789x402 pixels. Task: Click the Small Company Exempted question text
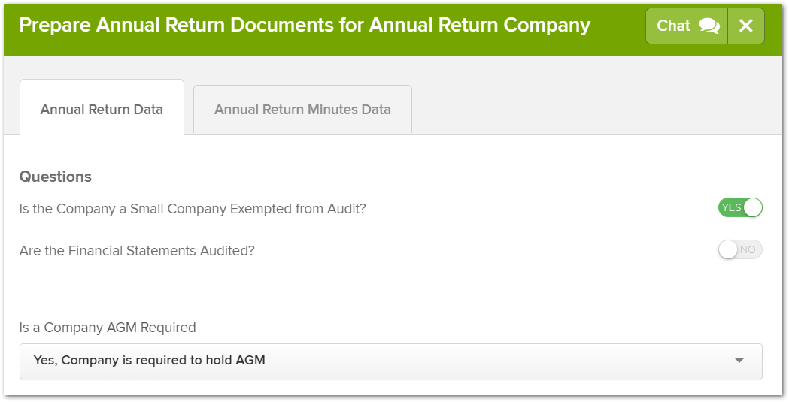[193, 209]
